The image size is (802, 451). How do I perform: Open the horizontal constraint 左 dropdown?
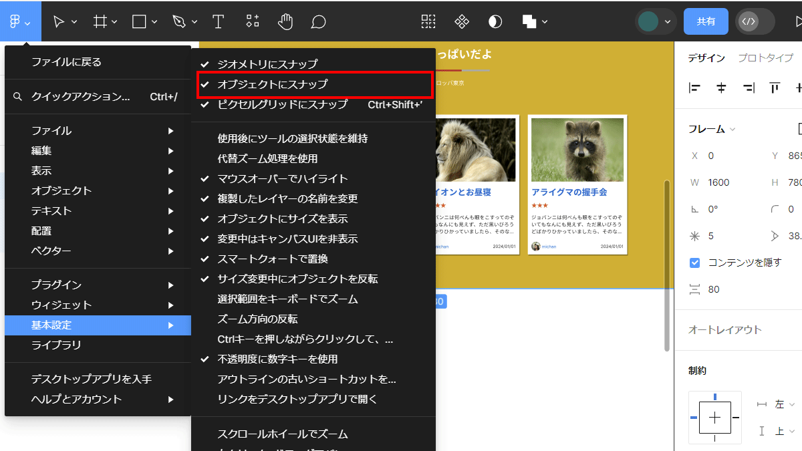click(x=785, y=404)
